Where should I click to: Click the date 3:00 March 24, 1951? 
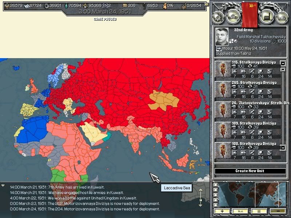tap(105, 12)
